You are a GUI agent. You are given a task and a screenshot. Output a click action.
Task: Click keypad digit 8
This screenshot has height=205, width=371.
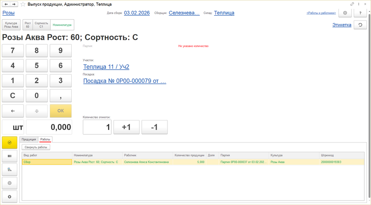coord(37,50)
